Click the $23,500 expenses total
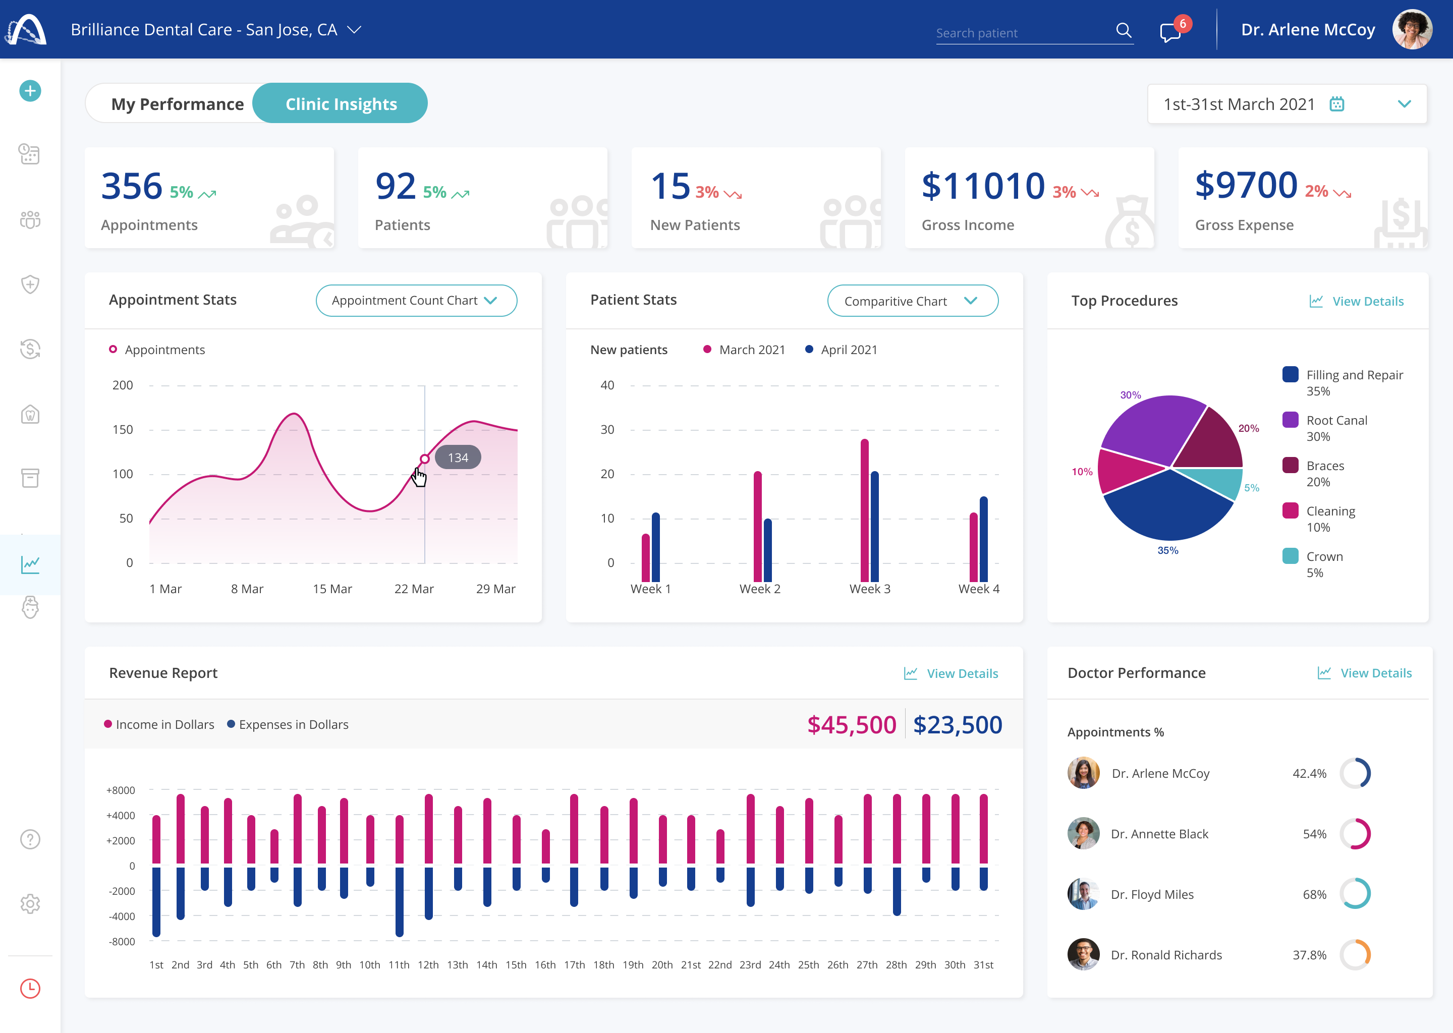This screenshot has height=1033, width=1453. pos(958,724)
